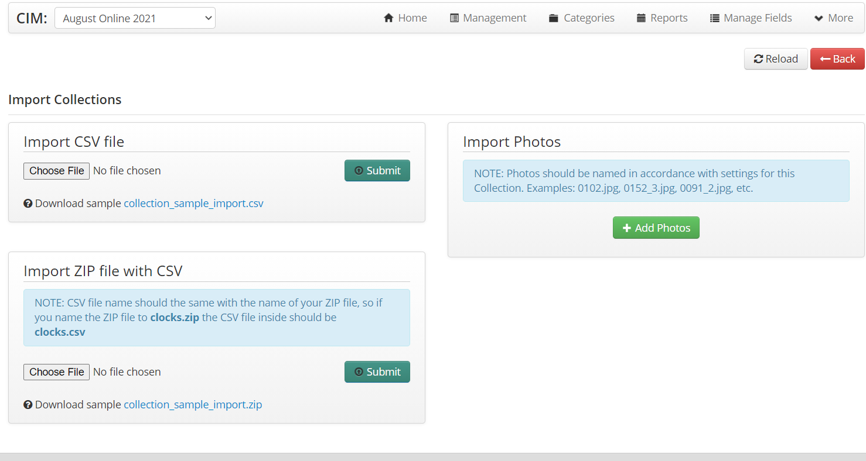Submit the ZIP file import
The width and height of the screenshot is (866, 461).
pos(377,372)
